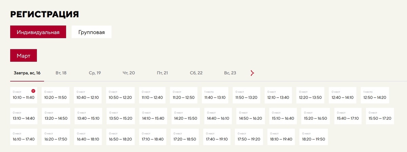Select the 15:40 – 17:10 time slot

pyautogui.click(x=348, y=116)
